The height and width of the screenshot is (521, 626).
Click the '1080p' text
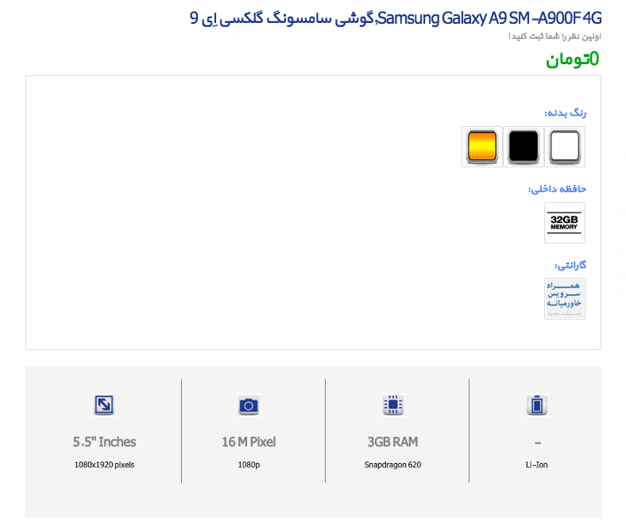[249, 465]
